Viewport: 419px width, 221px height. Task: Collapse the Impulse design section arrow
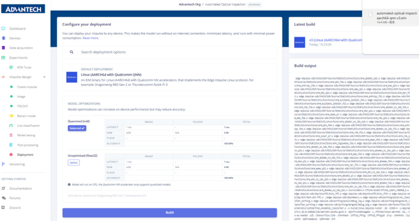(44, 77)
